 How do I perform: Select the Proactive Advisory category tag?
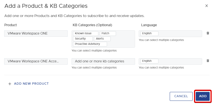[x=90, y=44]
